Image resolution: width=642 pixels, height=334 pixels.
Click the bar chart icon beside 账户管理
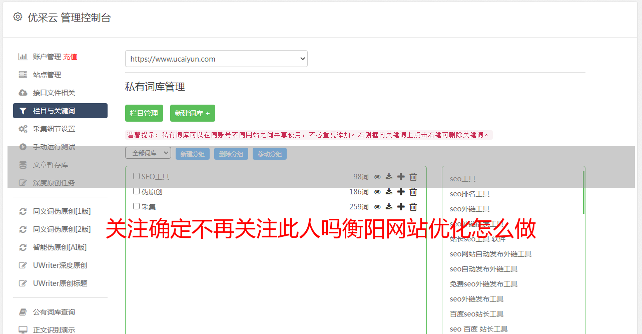click(x=23, y=57)
